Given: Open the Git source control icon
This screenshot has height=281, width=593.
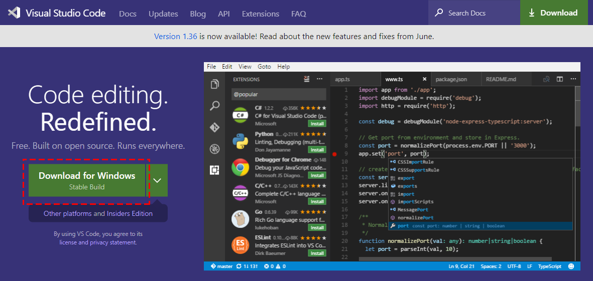Looking at the screenshot, I should click(x=214, y=128).
